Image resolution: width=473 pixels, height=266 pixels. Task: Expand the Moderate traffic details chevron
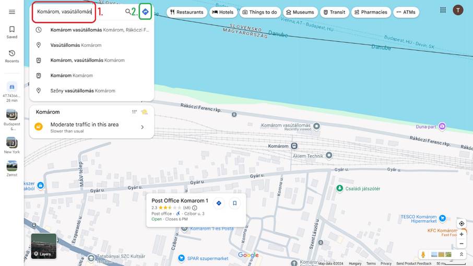tap(142, 127)
